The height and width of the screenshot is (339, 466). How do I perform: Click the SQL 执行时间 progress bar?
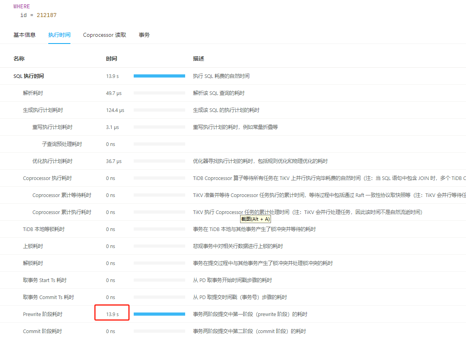(x=159, y=76)
